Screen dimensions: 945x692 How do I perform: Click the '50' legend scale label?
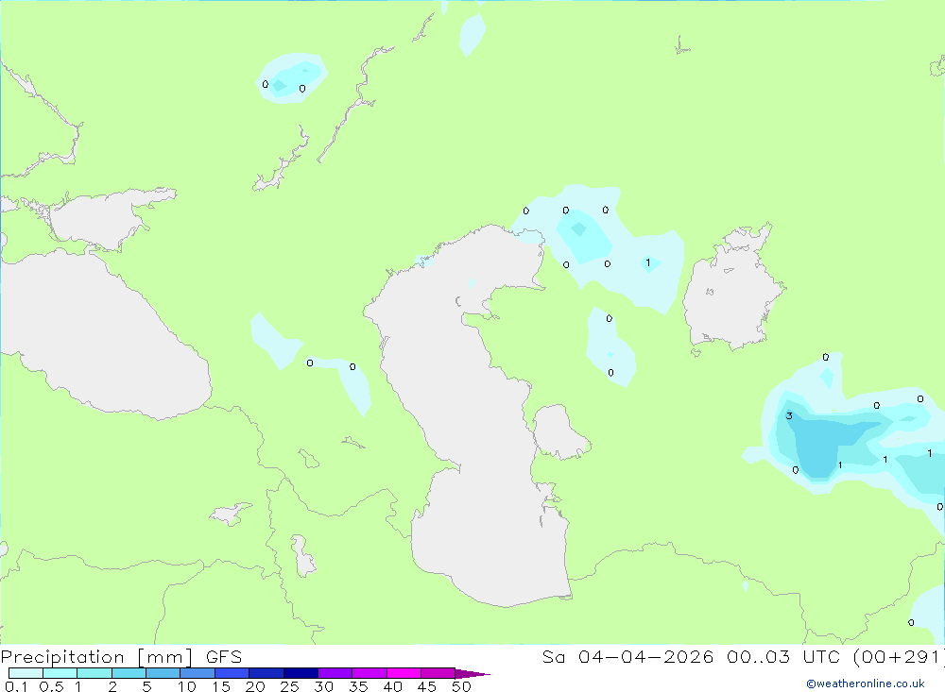tap(462, 686)
